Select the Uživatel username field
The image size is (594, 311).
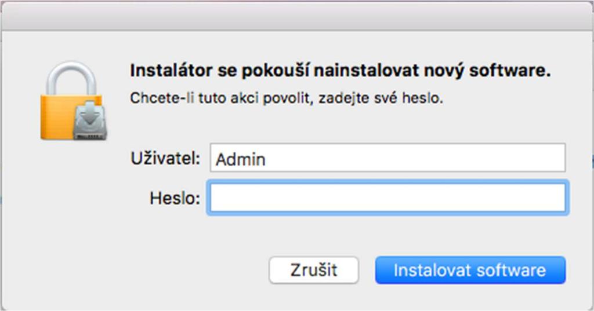coord(387,158)
